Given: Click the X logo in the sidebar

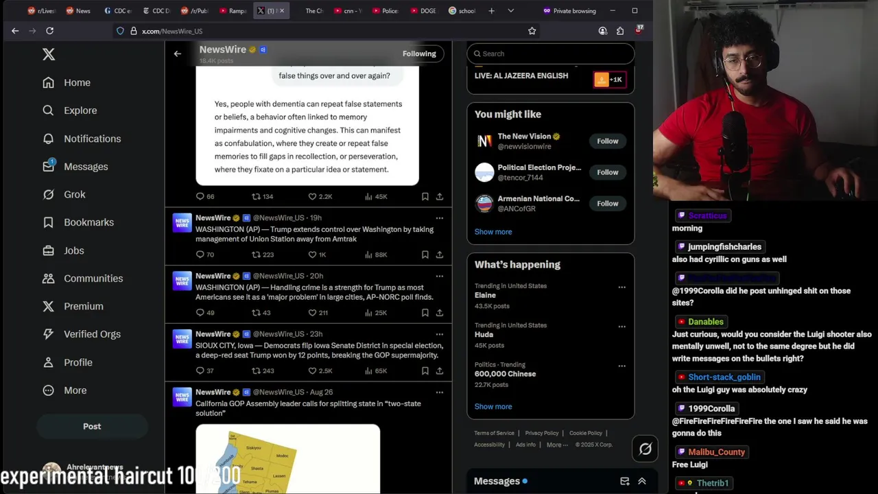Looking at the screenshot, I should pyautogui.click(x=49, y=54).
